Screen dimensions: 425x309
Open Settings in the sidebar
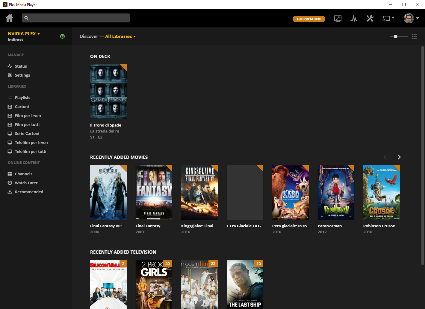(19, 75)
